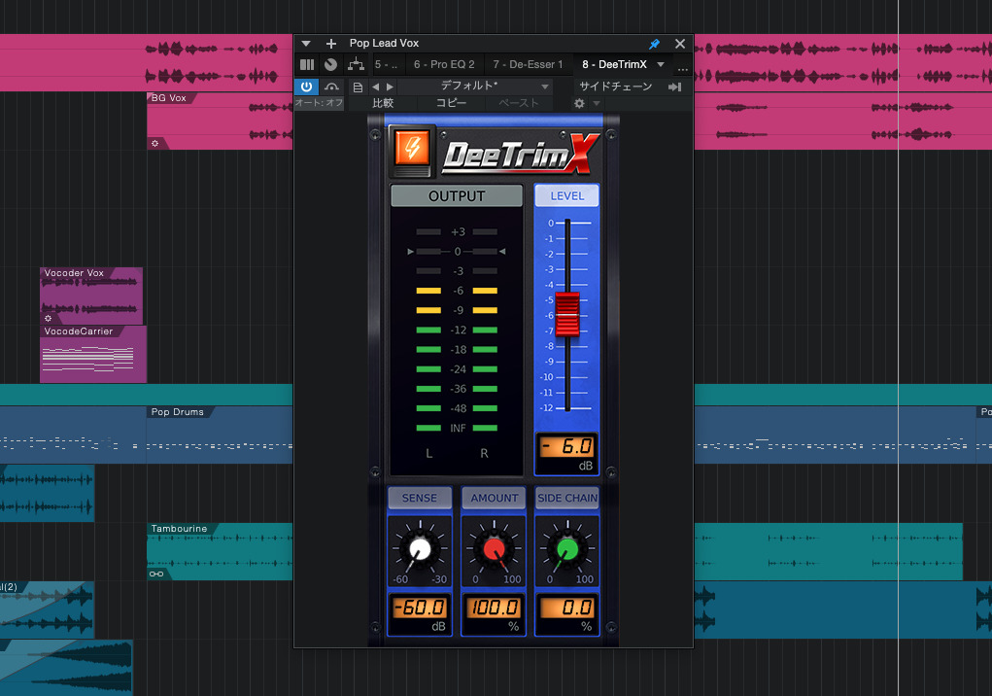The image size is (992, 696).
Task: Click the +3 label on the output meter
Action: point(458,232)
